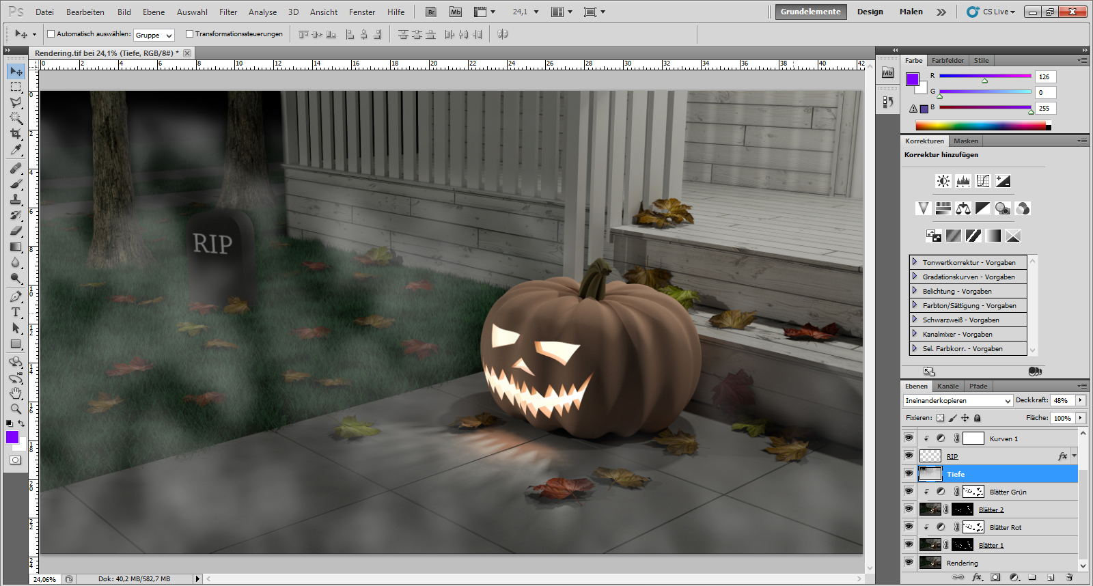Click the Blätter 1 layer mask thumbnail
Image resolution: width=1093 pixels, height=586 pixels.
point(963,544)
